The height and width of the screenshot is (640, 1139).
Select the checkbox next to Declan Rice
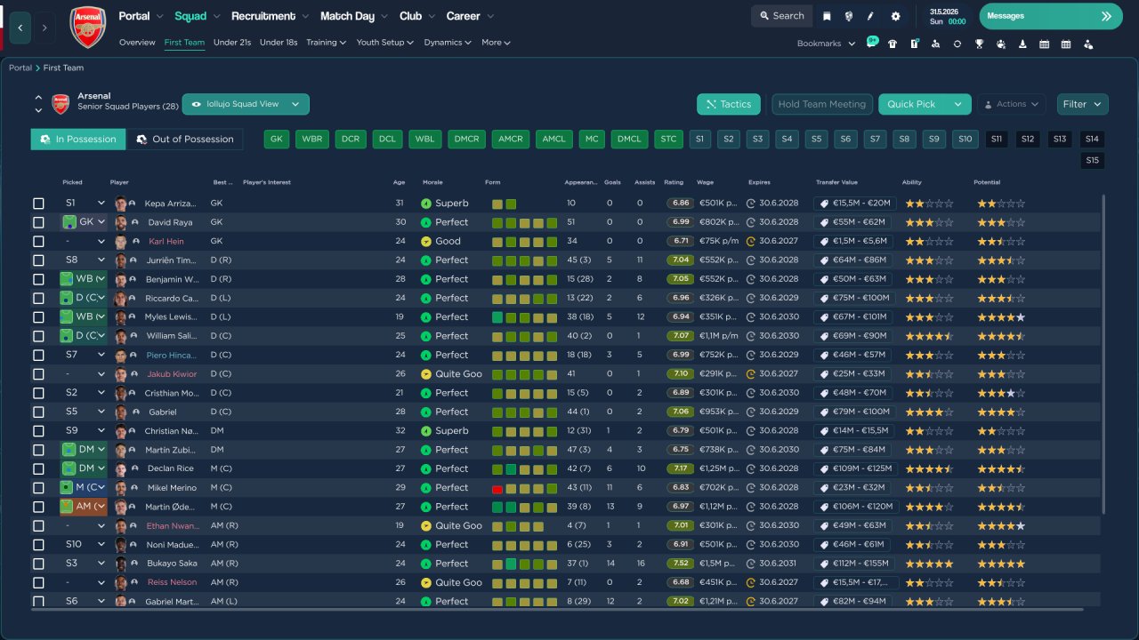click(x=38, y=468)
